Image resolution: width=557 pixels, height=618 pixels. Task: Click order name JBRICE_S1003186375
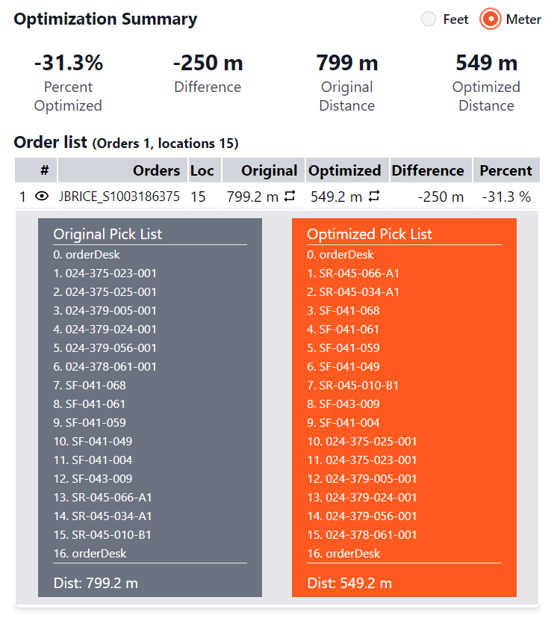pyautogui.click(x=119, y=197)
